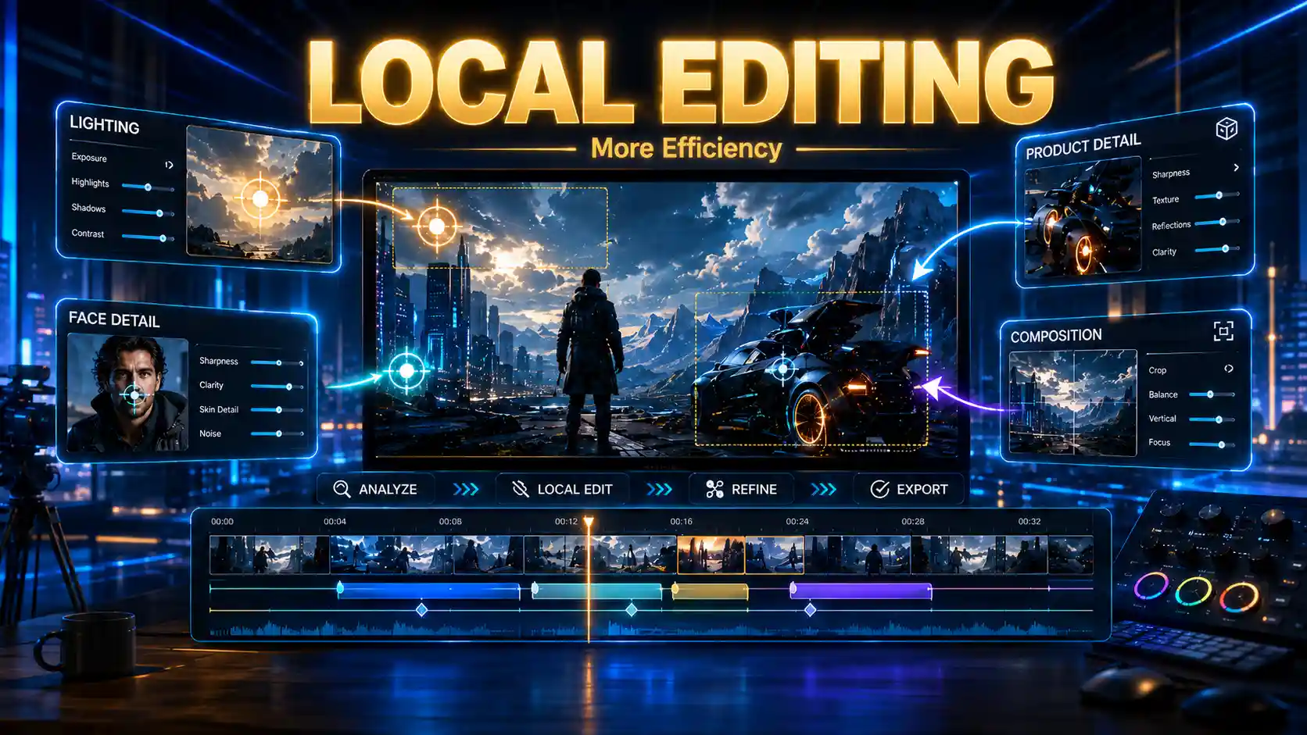Click the Refine nodes icon

(714, 489)
